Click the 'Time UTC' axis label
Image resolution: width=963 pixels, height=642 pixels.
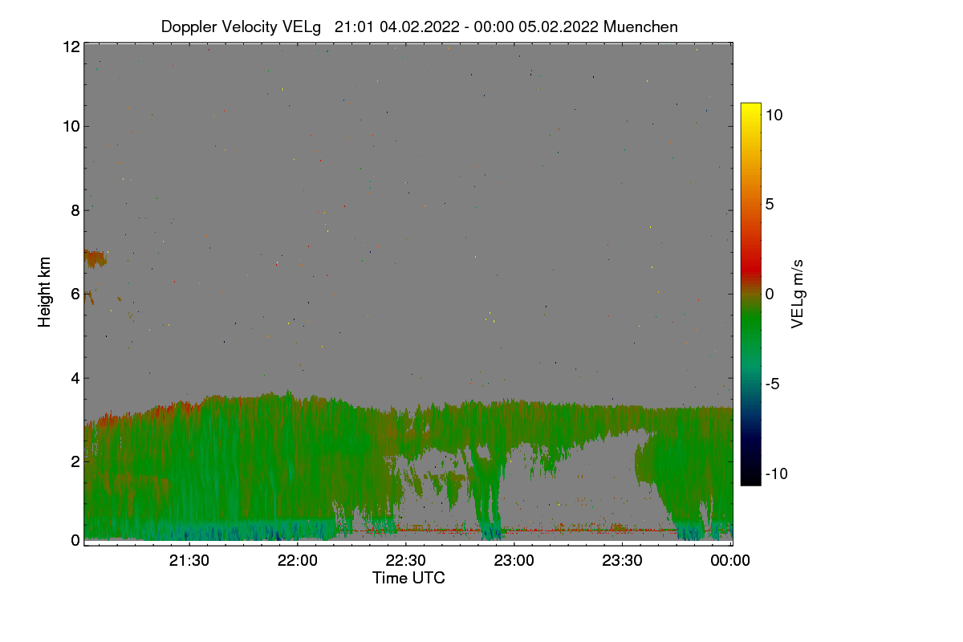tap(408, 578)
